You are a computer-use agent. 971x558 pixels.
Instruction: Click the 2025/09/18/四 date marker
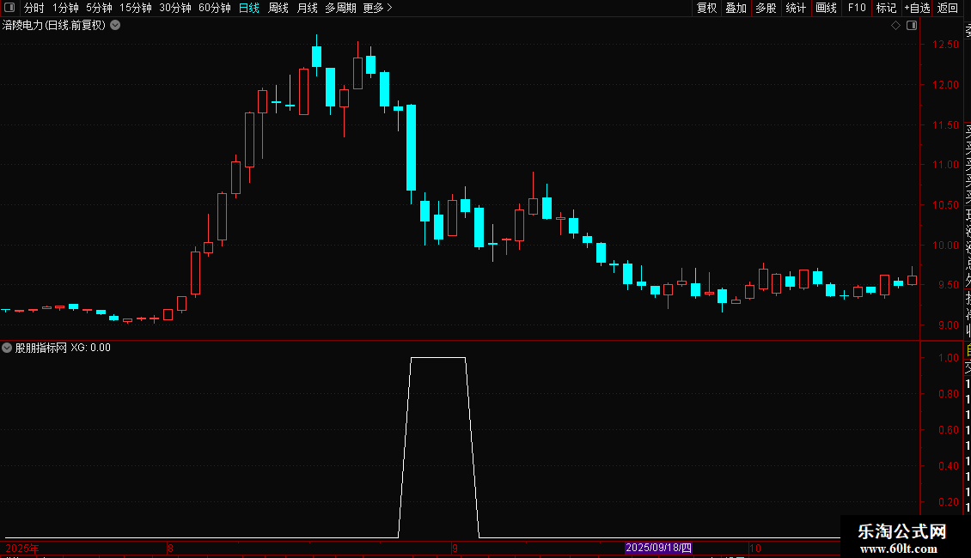658,548
